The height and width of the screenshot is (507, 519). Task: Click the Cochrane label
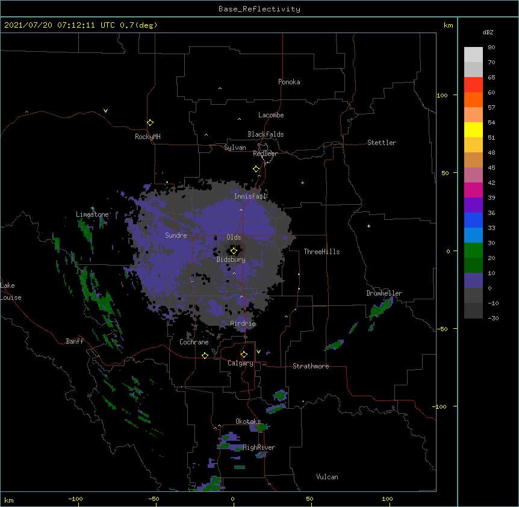point(194,342)
